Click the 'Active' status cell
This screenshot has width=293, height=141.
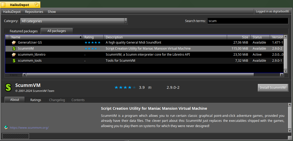[x=257, y=55]
